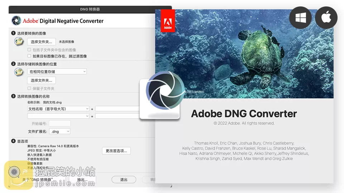This screenshot has height=193, width=344.
Task: Click the Windows platform icon
Action: 301,18
